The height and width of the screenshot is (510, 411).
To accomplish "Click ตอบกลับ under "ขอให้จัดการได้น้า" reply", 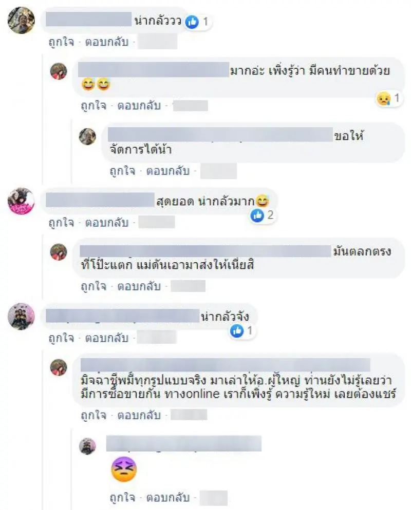I will [168, 171].
